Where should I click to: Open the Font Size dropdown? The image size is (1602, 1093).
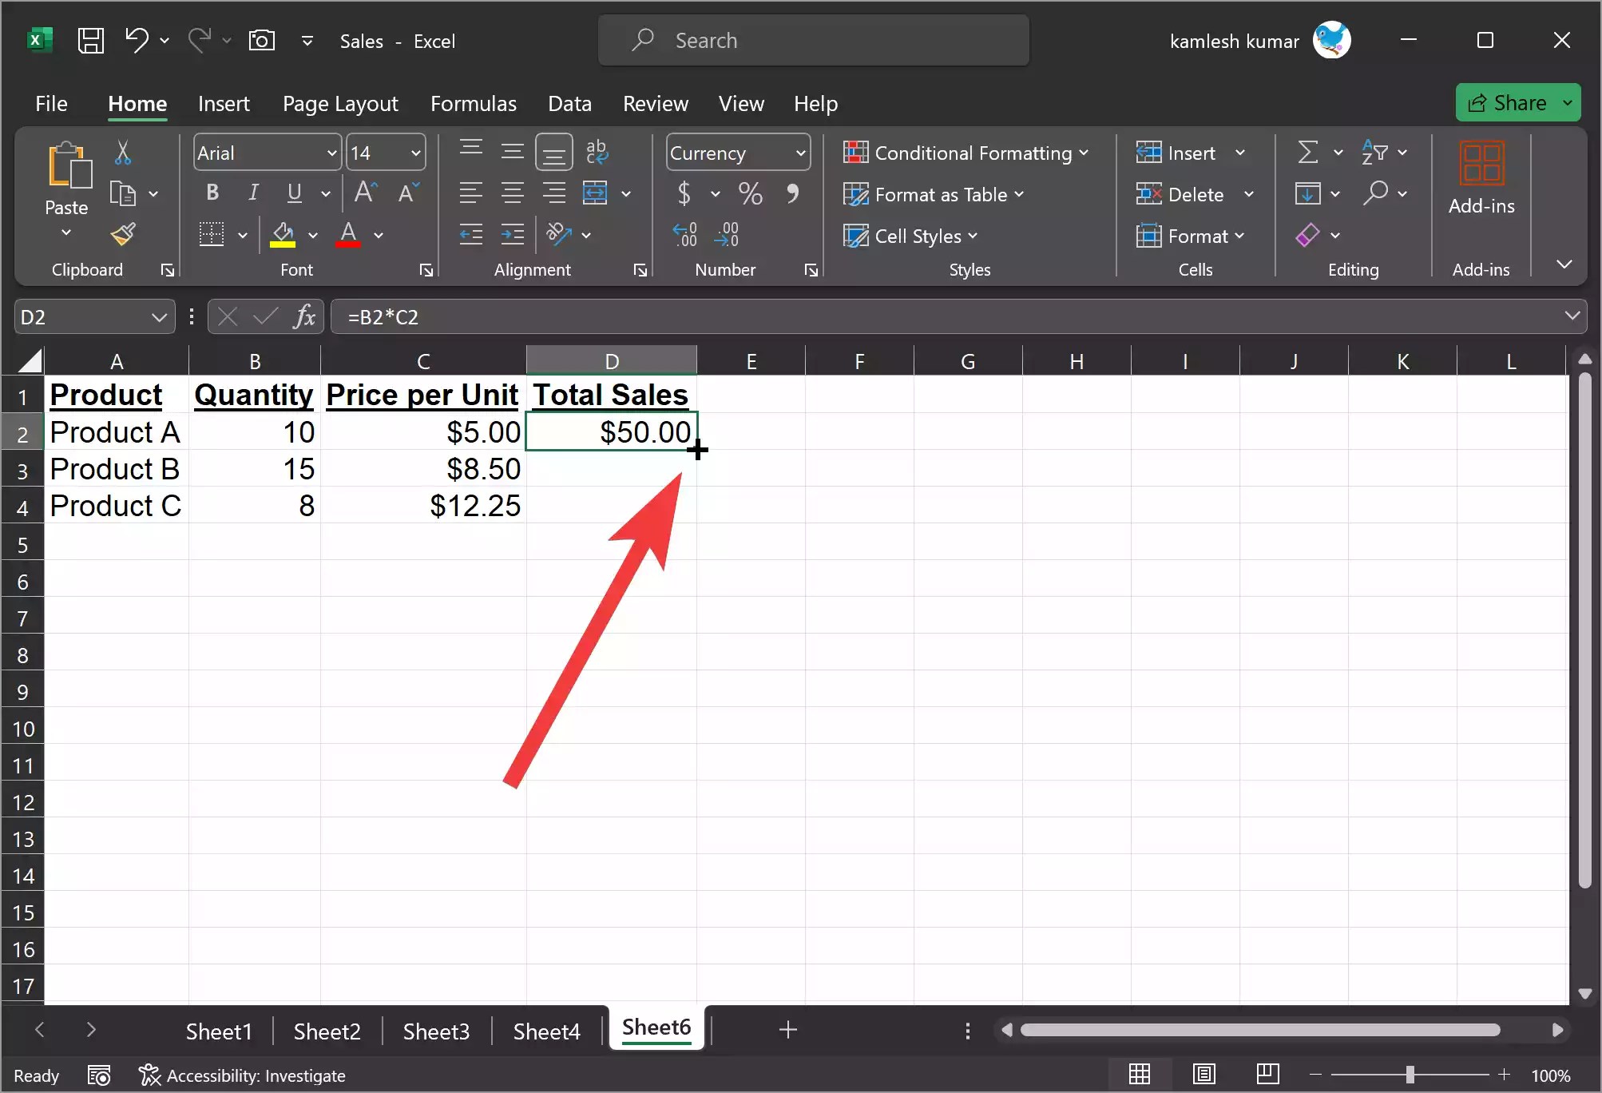tap(415, 152)
